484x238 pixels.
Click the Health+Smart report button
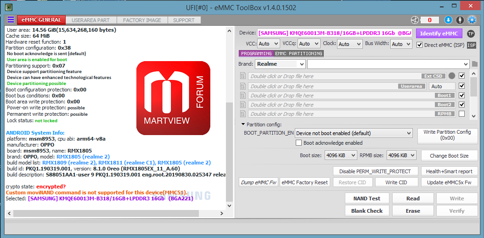(x=449, y=171)
